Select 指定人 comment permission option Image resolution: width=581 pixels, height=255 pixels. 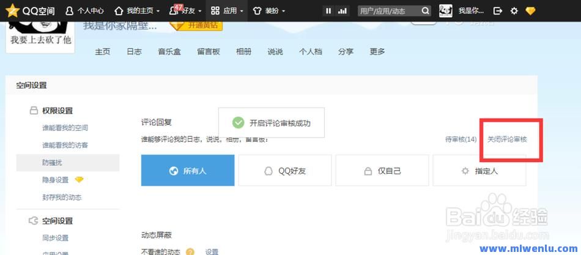(479, 171)
